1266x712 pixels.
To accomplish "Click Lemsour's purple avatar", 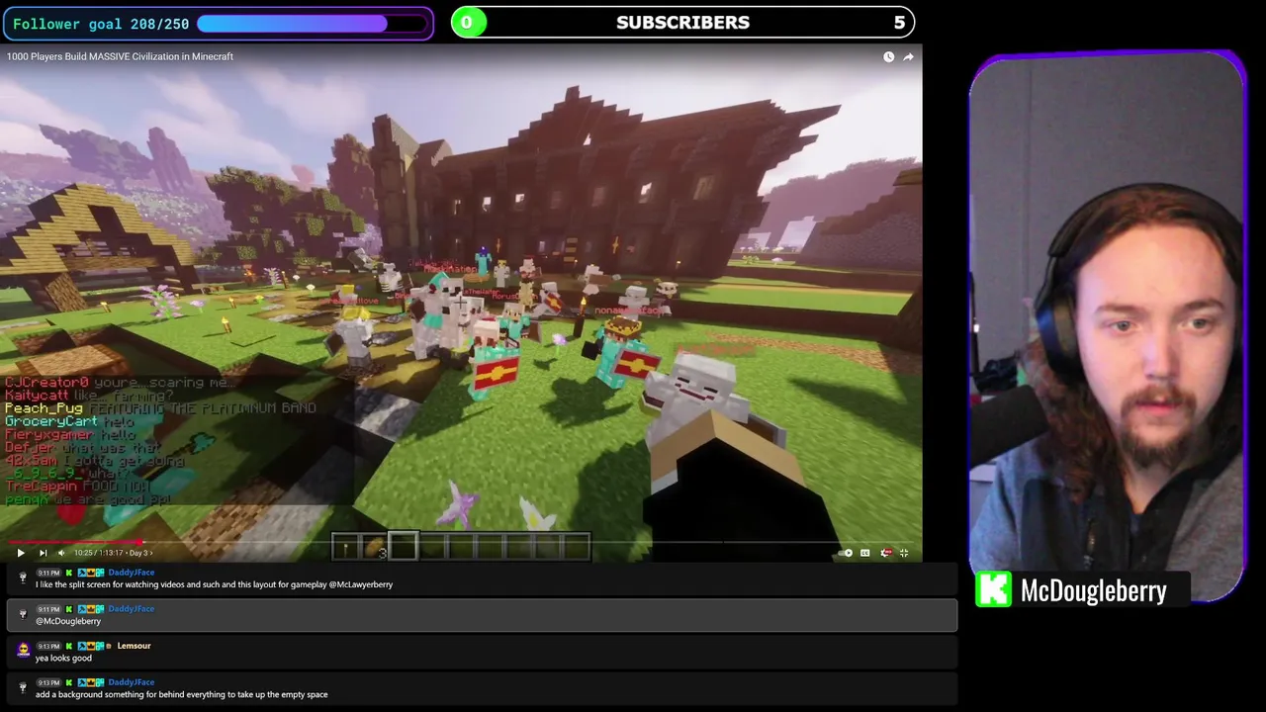I will tap(23, 649).
